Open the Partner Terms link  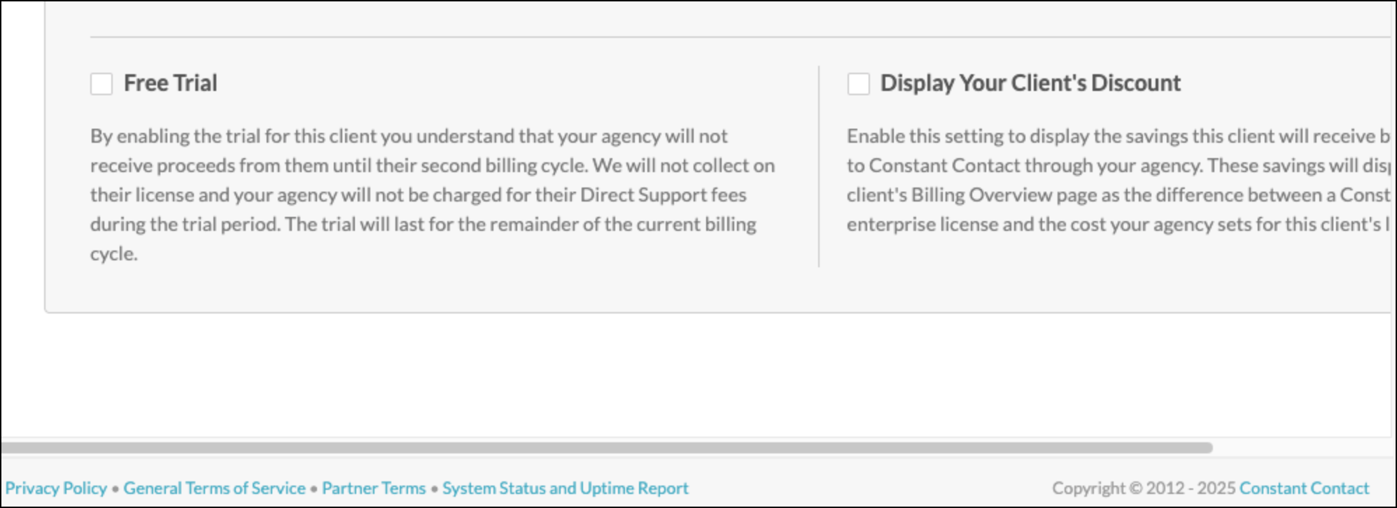374,488
